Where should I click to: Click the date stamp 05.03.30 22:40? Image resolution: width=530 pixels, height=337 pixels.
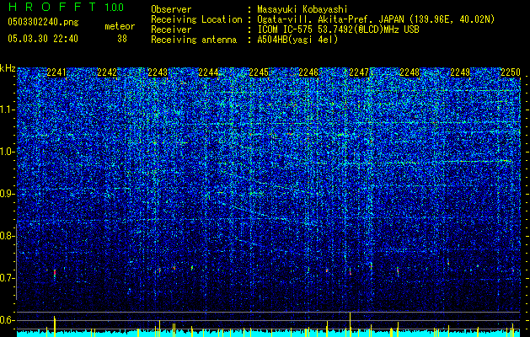pos(43,39)
